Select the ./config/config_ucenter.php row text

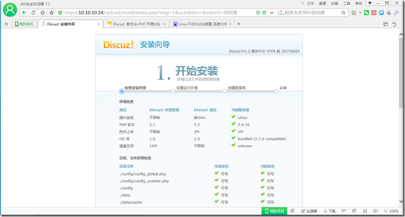point(144,181)
